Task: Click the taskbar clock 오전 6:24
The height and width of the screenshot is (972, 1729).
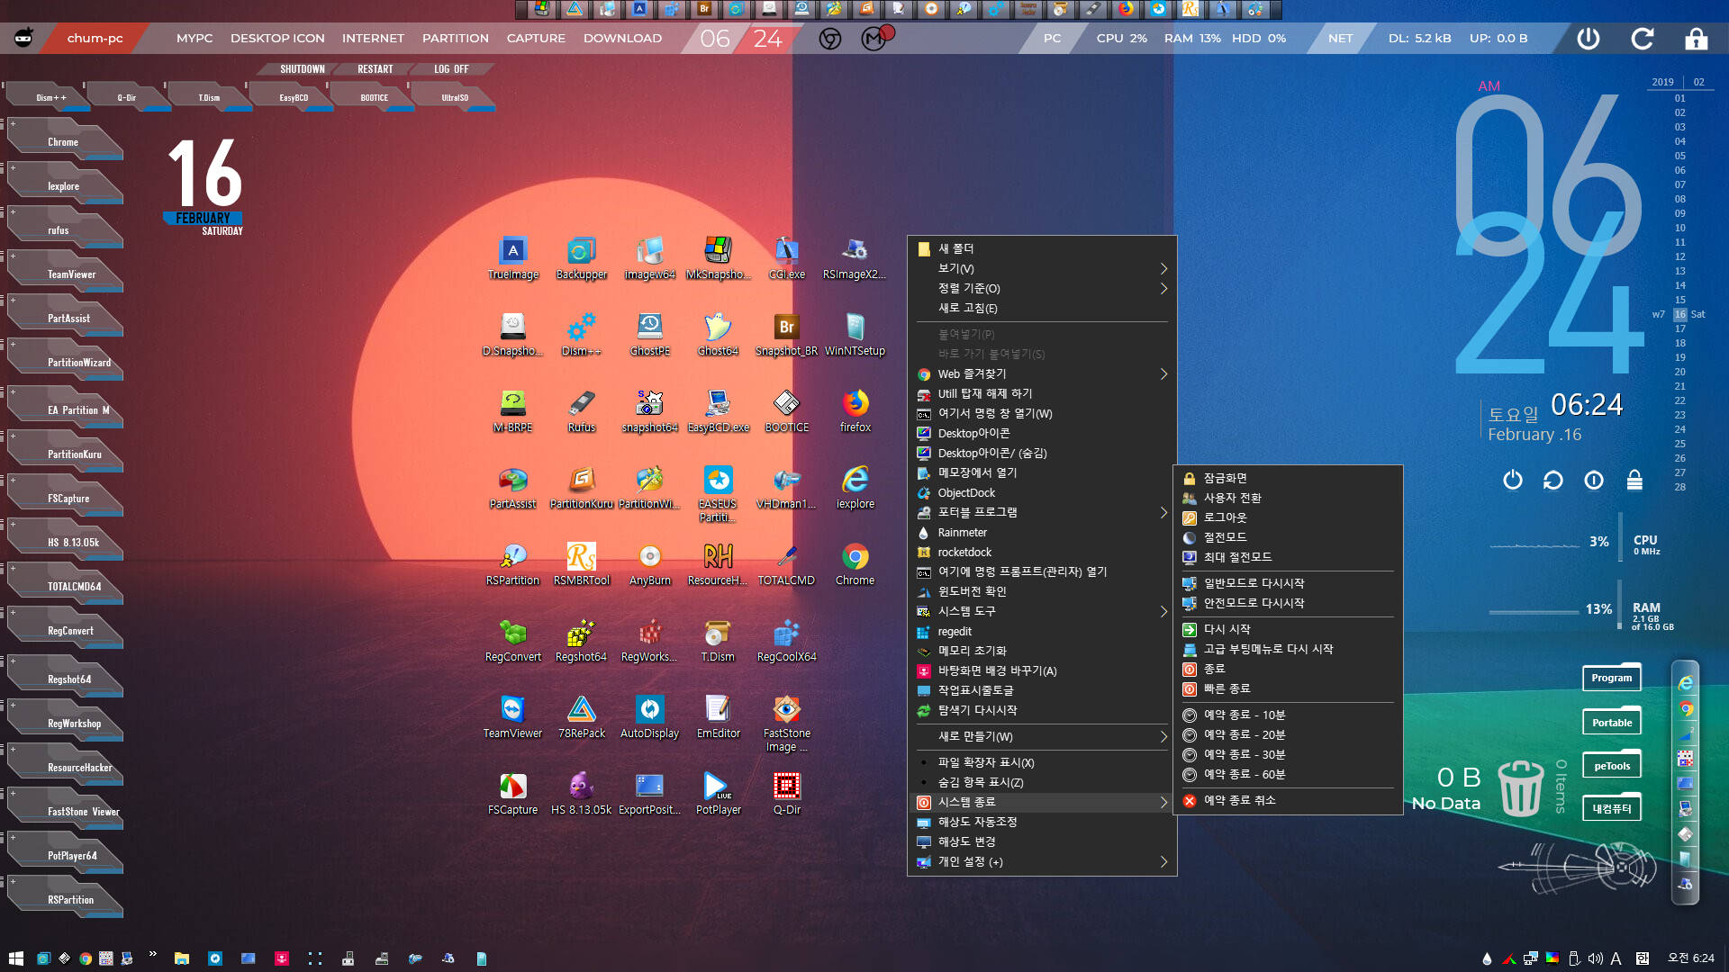Action: coord(1690,958)
